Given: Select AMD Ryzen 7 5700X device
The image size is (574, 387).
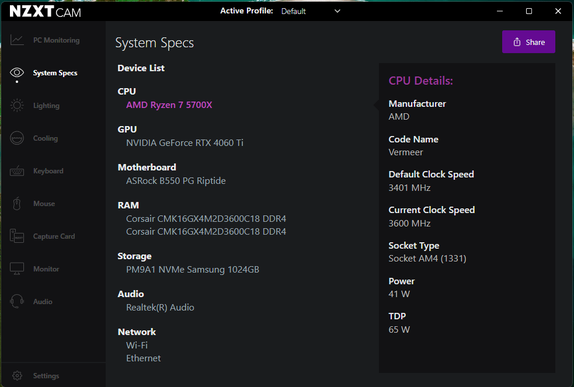Looking at the screenshot, I should pos(169,105).
